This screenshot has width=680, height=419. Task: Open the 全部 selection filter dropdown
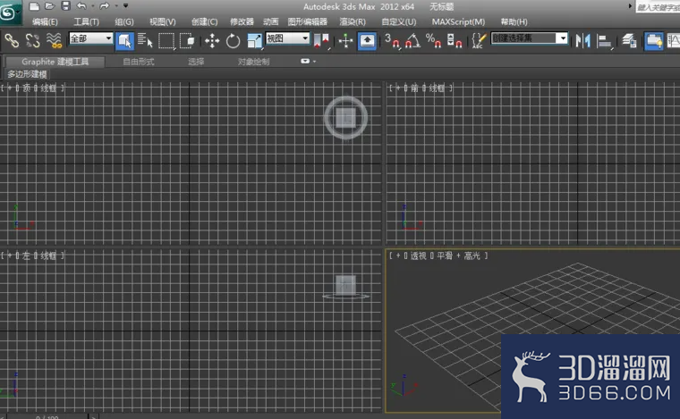pos(90,39)
